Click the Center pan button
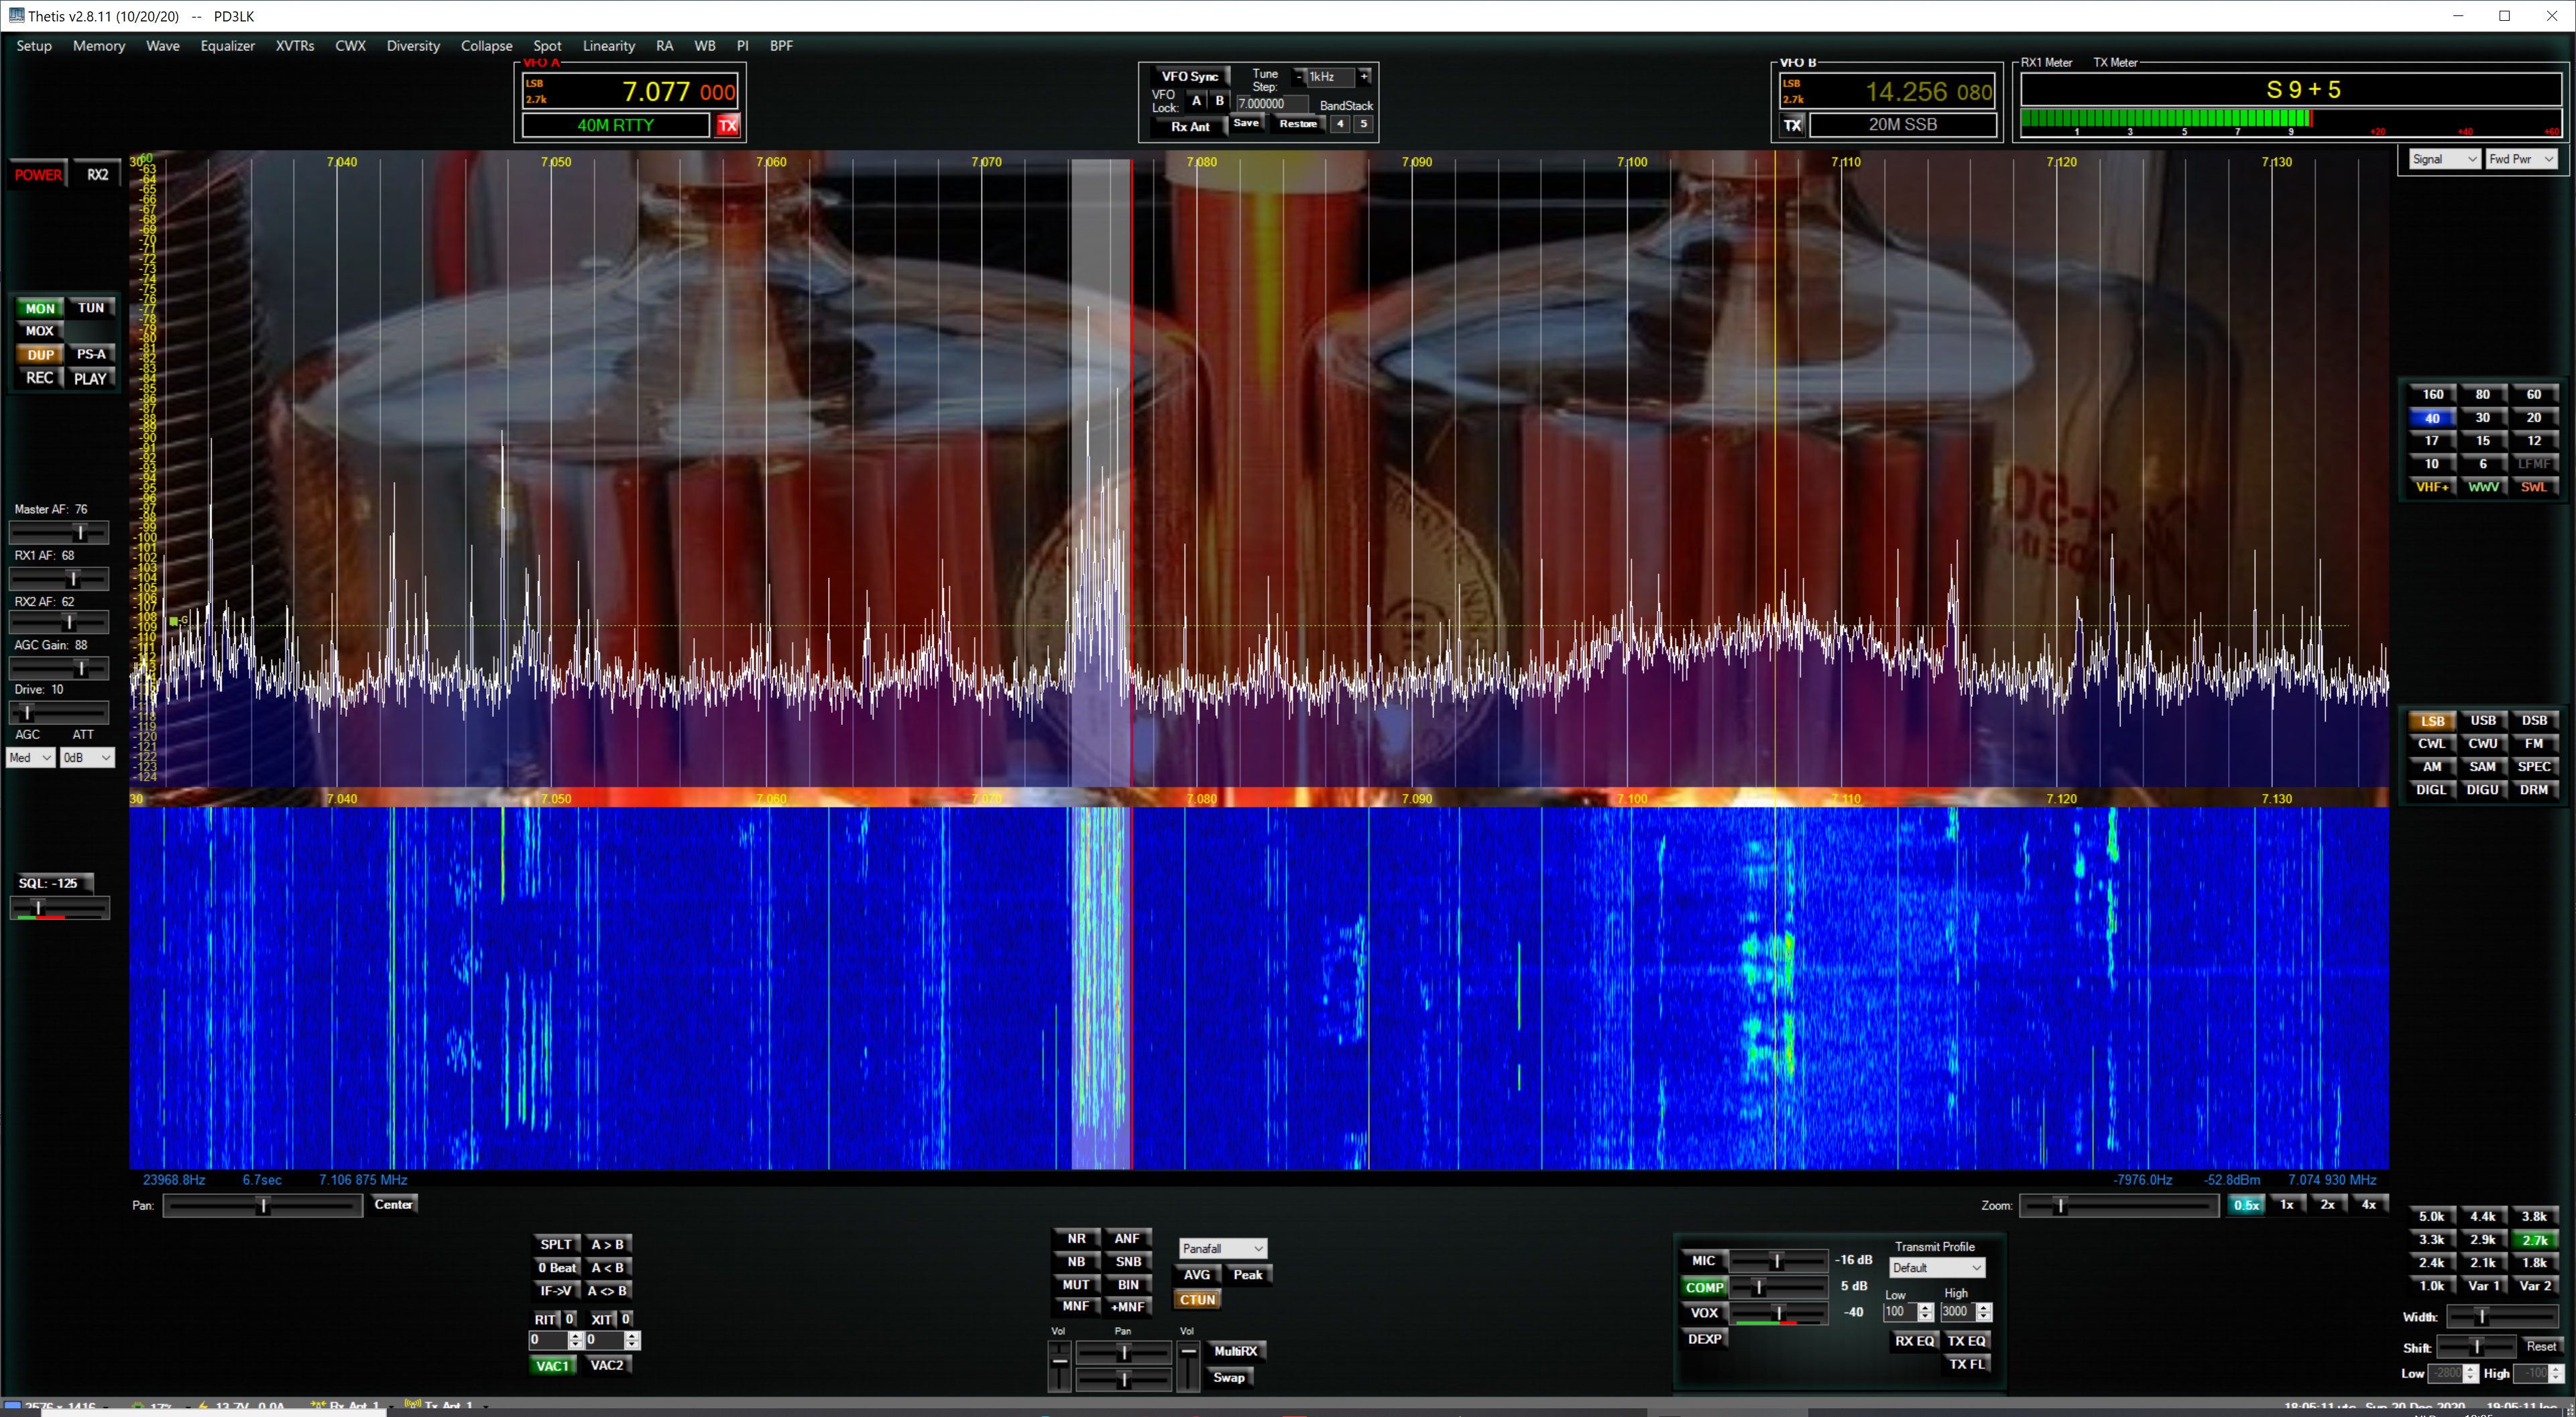The height and width of the screenshot is (1417, 2576). (393, 1204)
